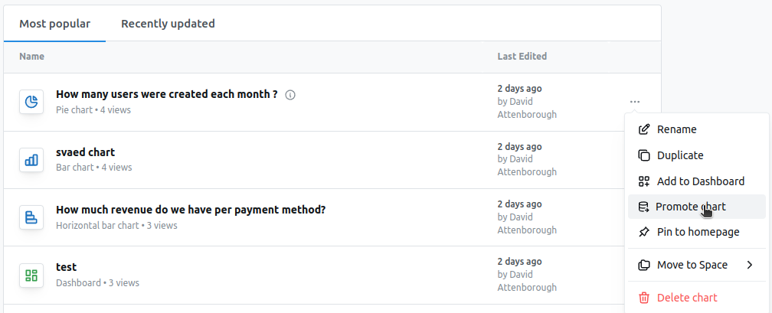Click the trash icon for Delete chart
772x313 pixels.
click(644, 298)
